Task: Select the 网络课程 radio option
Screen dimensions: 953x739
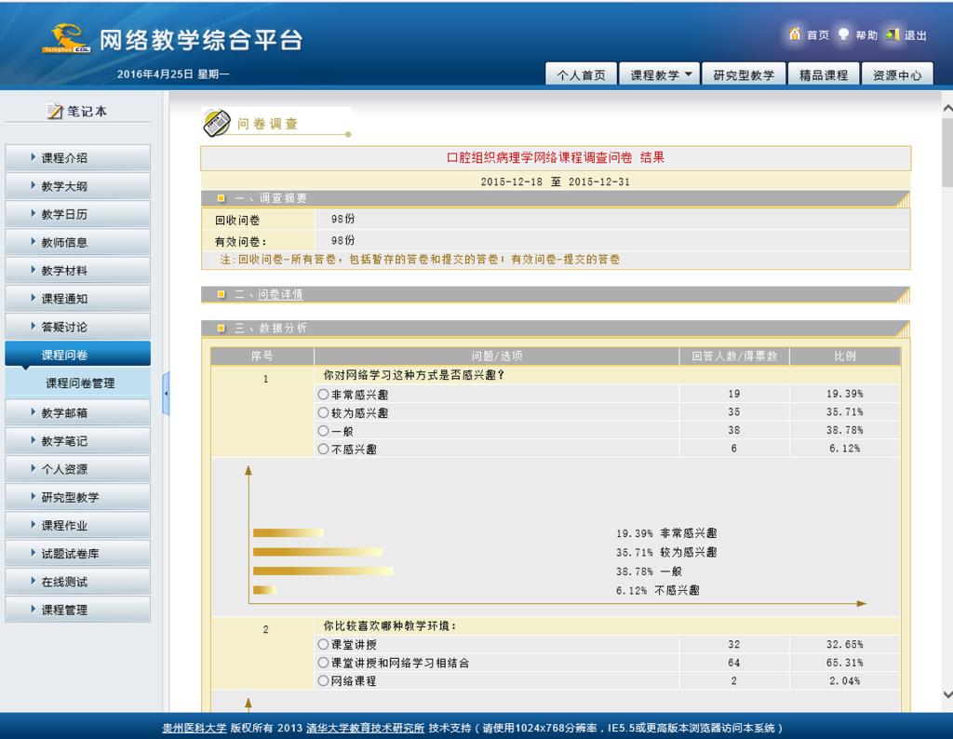Action: (x=323, y=680)
